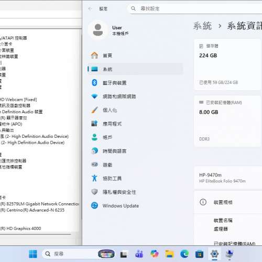Image resolution: width=262 pixels, height=262 pixels.
Task: Open Accounts (帳戶) settings
Action: (135, 137)
